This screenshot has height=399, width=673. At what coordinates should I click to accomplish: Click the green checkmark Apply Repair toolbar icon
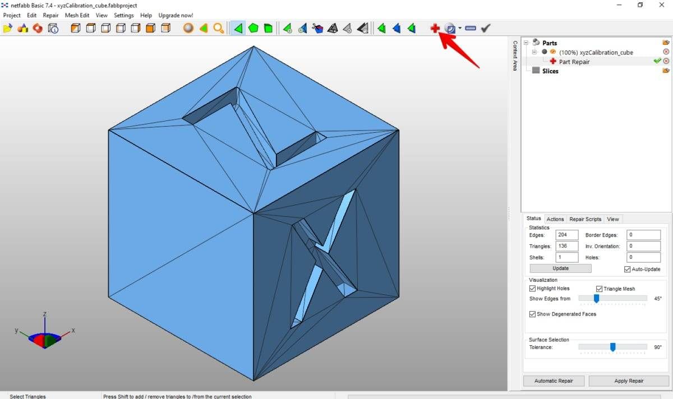coord(486,27)
